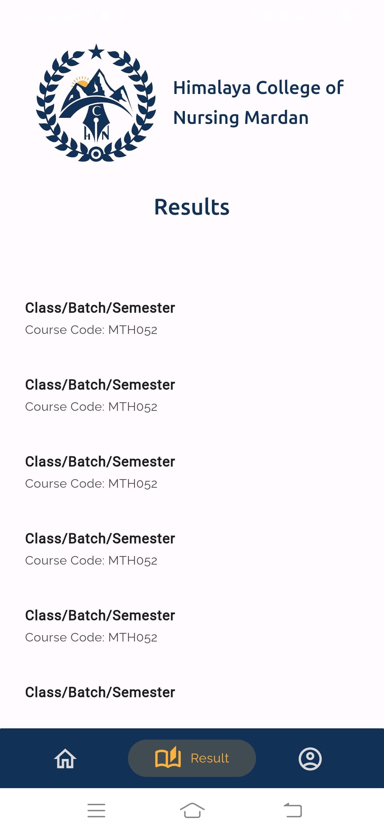Go to the Home tab icon
The height and width of the screenshot is (833, 384).
point(65,758)
